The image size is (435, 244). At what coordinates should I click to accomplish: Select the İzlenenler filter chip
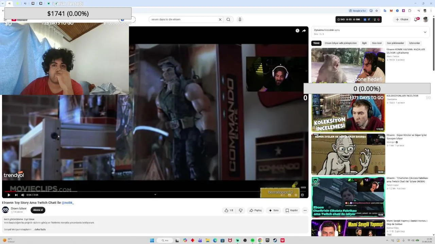(415, 43)
